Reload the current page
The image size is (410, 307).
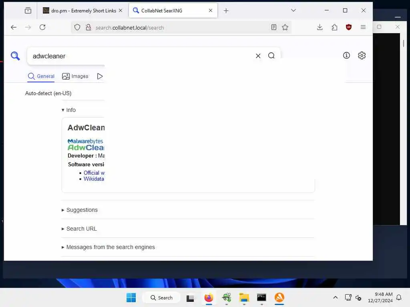(x=42, y=27)
